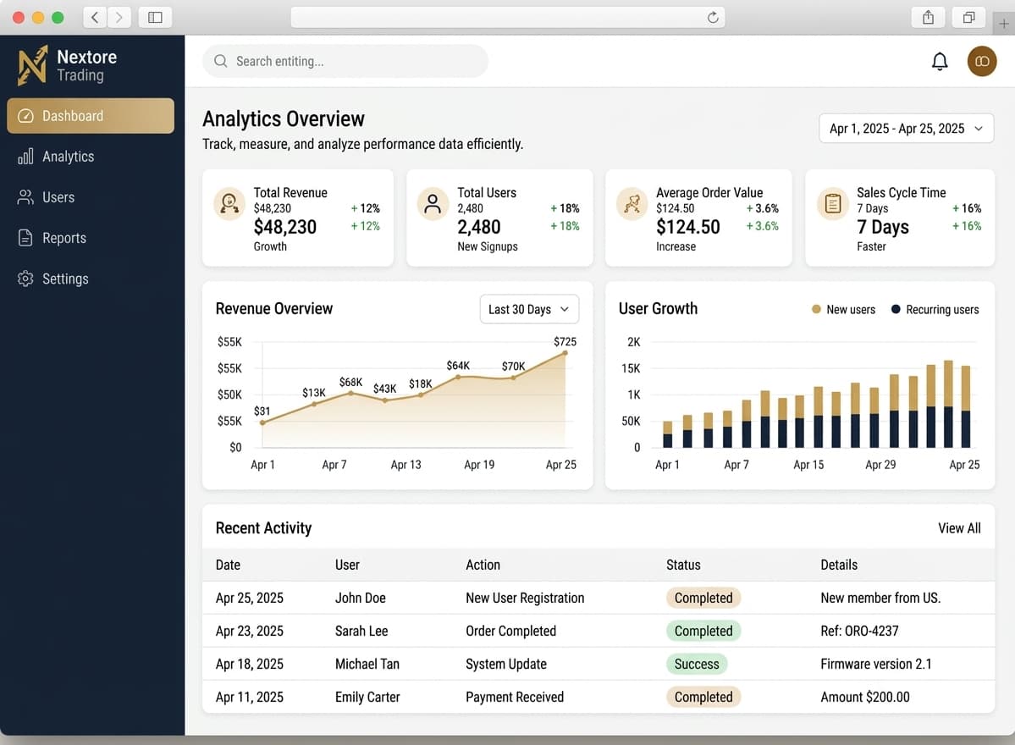
Task: Click Firmware version 2.1 details
Action: point(876,664)
